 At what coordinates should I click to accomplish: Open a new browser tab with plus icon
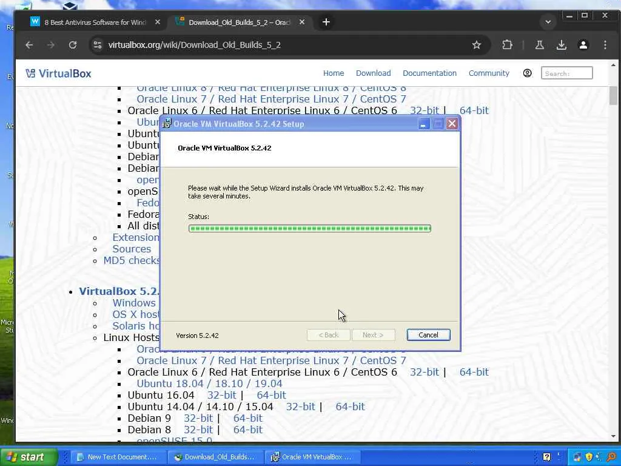tap(326, 22)
